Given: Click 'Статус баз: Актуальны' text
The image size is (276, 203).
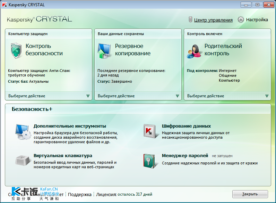Looking at the screenshot, I should pyautogui.click(x=28, y=82).
